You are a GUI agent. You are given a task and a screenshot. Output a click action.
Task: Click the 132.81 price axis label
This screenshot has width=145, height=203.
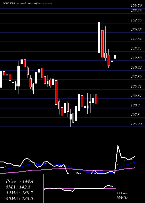136,96
